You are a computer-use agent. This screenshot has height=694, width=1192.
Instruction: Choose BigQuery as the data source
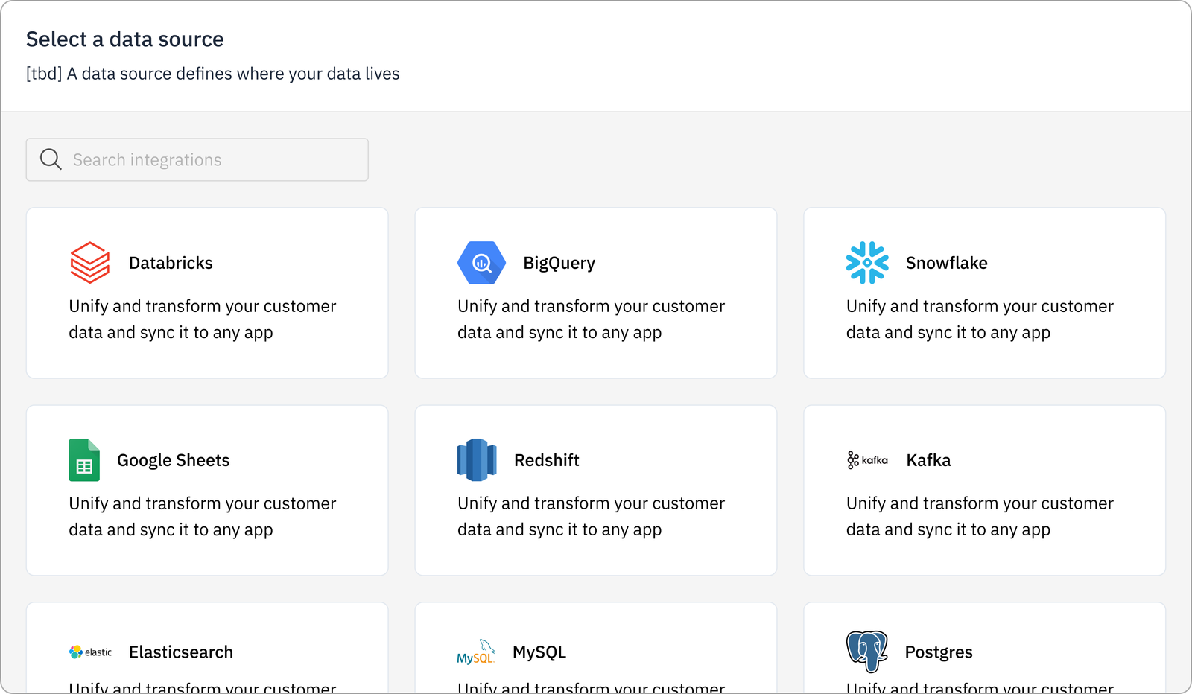[596, 293]
